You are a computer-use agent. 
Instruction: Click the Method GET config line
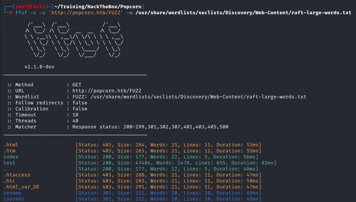(44, 85)
